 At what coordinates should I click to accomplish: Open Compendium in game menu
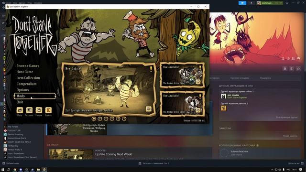pos(27,84)
